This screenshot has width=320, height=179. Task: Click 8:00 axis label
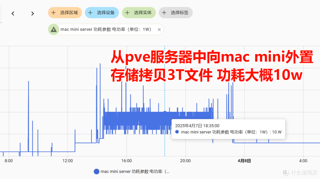click(x=9, y=161)
